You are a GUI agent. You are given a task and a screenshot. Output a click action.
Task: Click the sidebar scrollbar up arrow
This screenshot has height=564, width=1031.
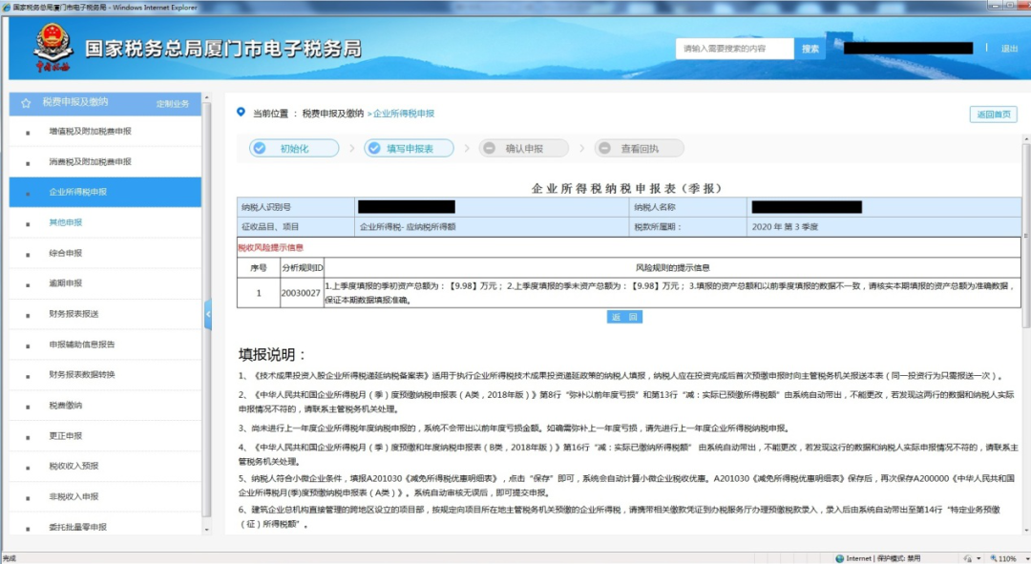(207, 98)
